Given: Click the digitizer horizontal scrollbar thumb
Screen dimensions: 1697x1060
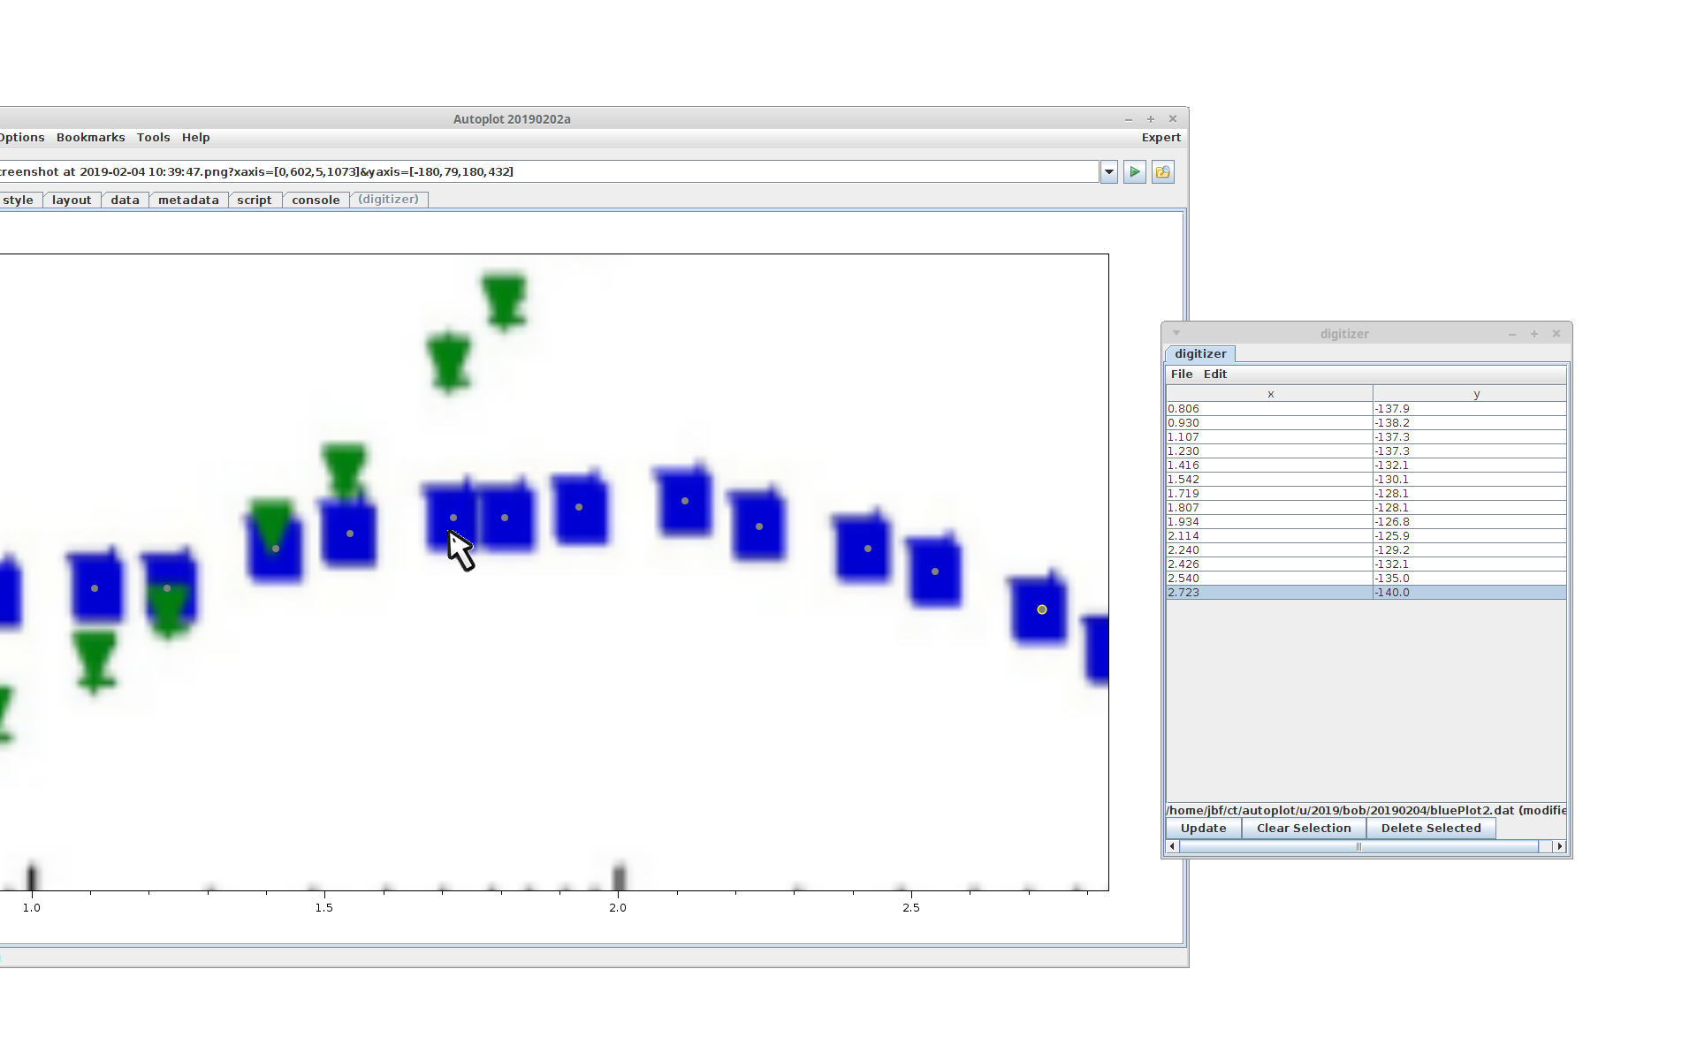Looking at the screenshot, I should [x=1358, y=846].
